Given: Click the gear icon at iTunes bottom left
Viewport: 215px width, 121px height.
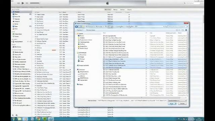Looking at the screenshot, I should [x=16, y=115].
